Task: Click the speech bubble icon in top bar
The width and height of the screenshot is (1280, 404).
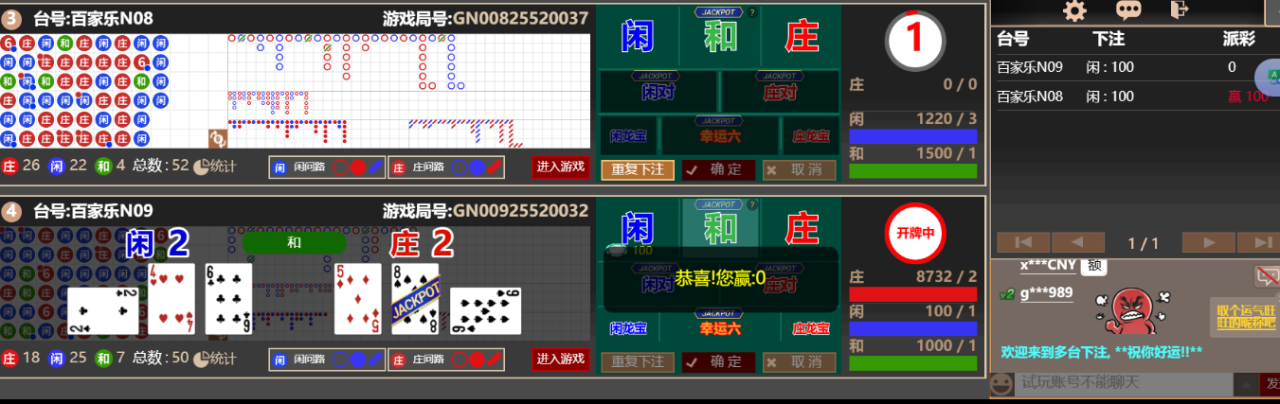Action: pos(1128,10)
